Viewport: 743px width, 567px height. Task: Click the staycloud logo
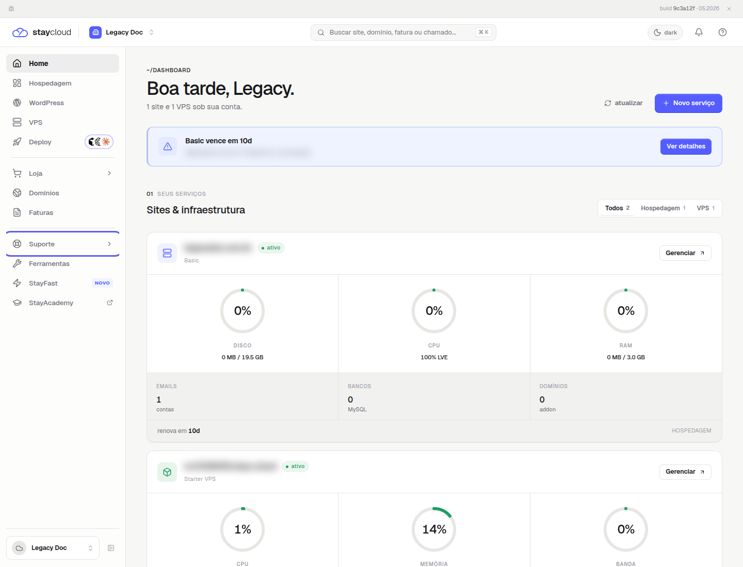point(42,32)
